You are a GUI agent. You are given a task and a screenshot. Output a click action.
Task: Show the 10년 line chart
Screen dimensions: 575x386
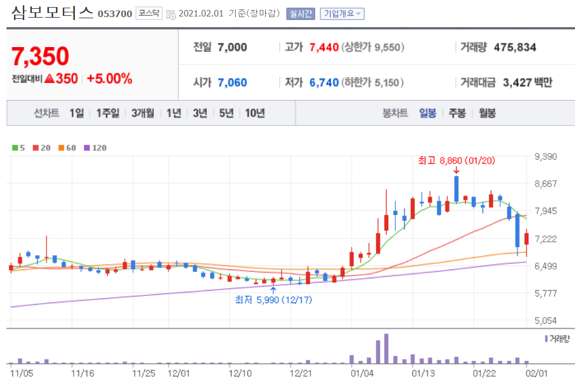pyautogui.click(x=255, y=113)
